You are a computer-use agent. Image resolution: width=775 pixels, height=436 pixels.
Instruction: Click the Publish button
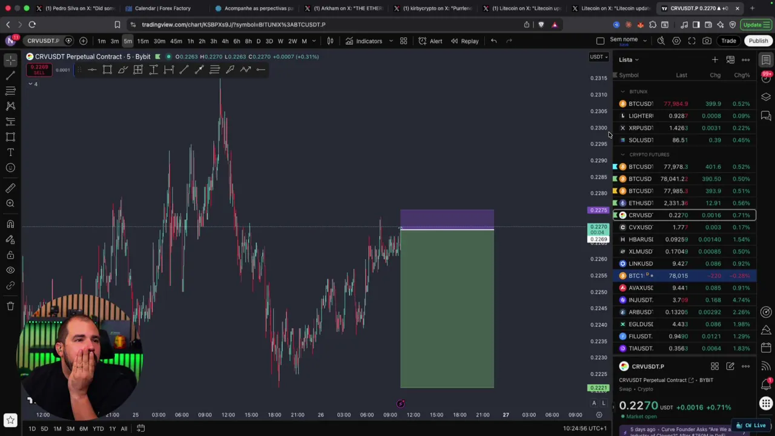(x=758, y=41)
